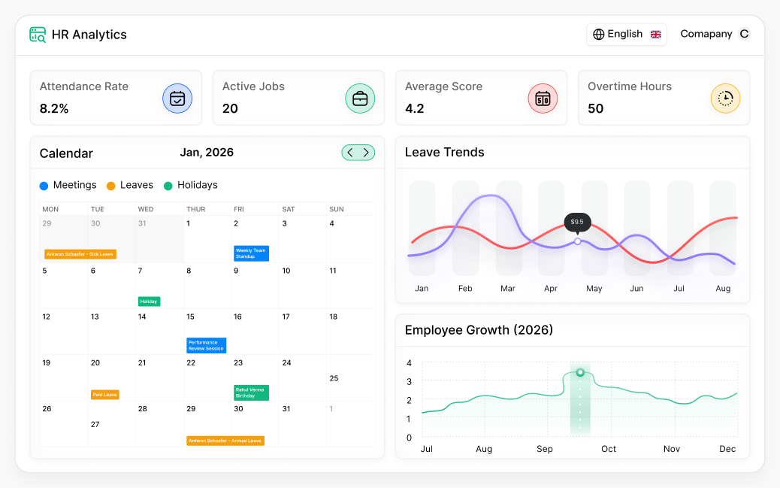Click the Average Score badge icon
This screenshot has width=780, height=488.
pos(542,98)
